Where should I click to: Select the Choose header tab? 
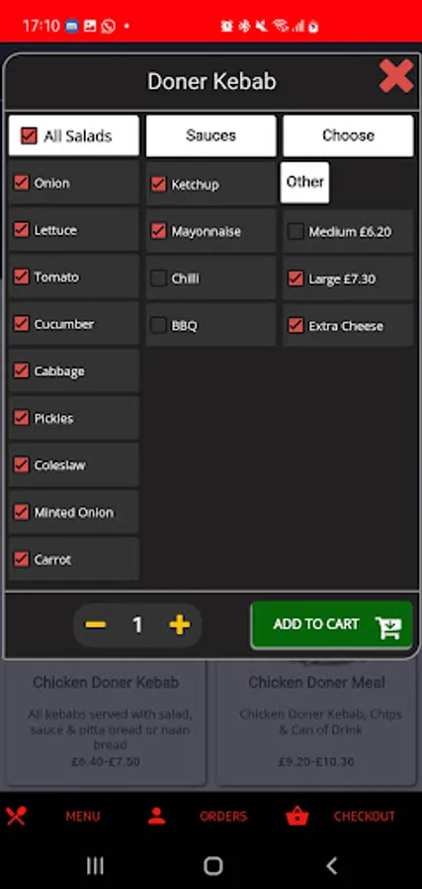(x=348, y=135)
